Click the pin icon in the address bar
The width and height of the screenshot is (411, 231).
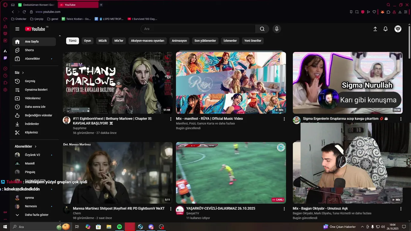pyautogui.click(x=351, y=12)
